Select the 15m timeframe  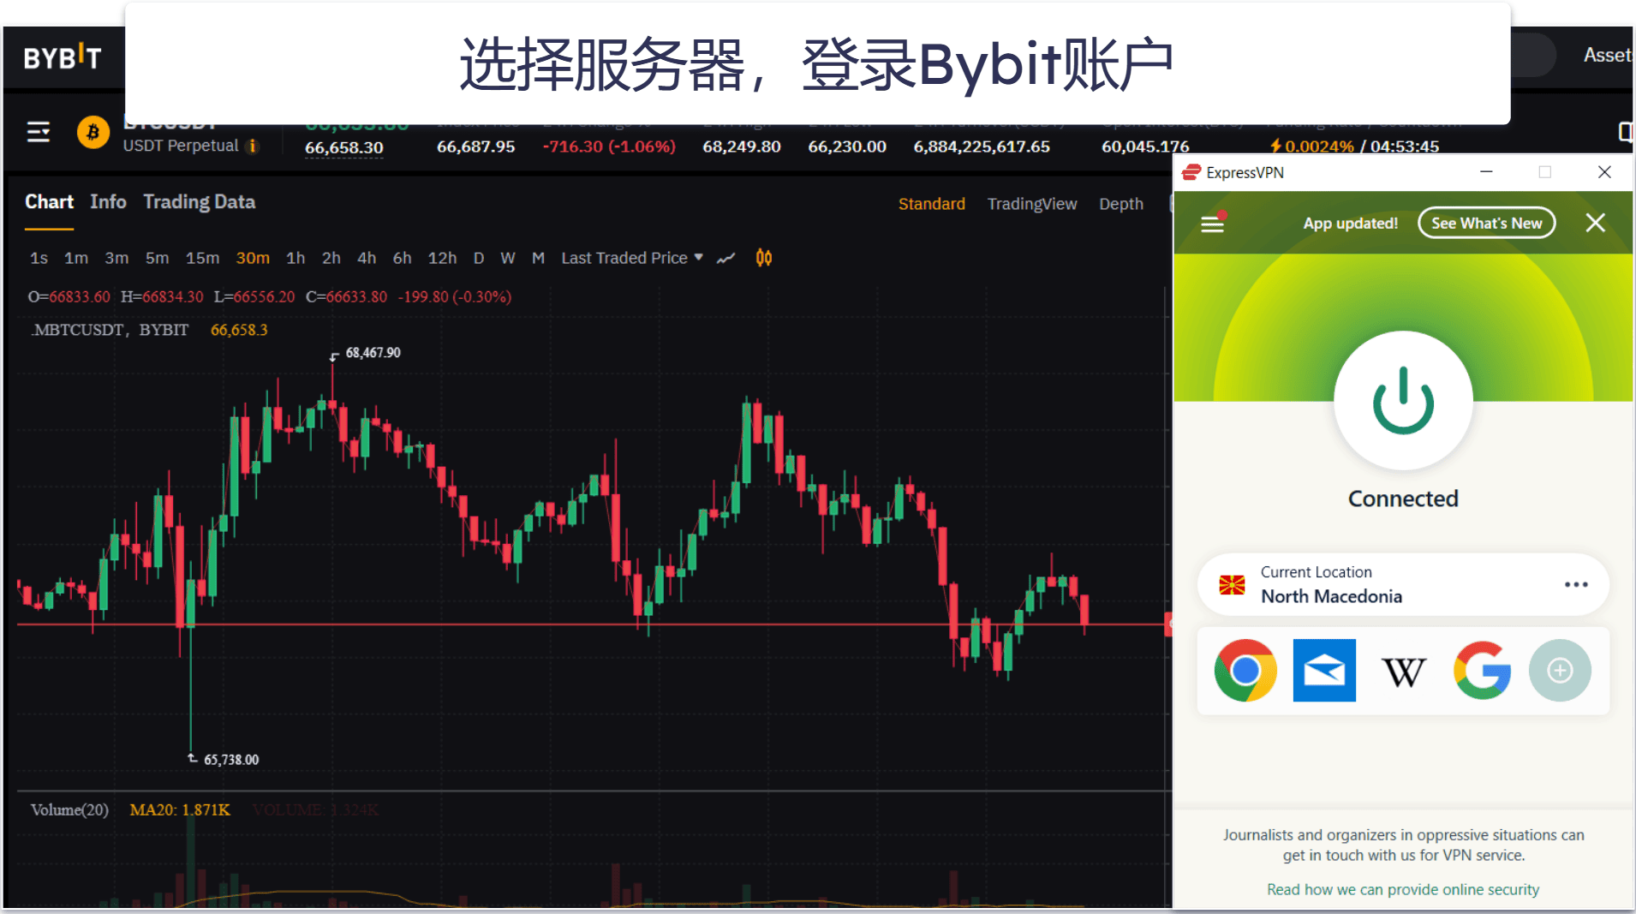[202, 259]
